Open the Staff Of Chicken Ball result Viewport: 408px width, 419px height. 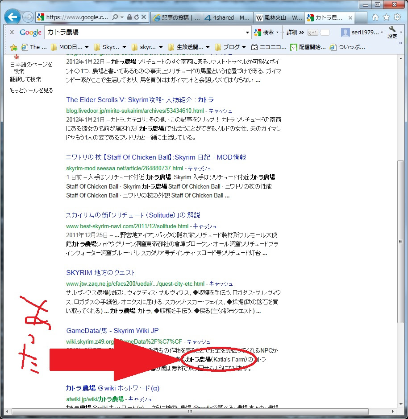tap(156, 157)
